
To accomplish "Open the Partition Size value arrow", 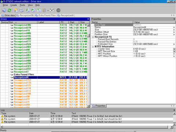I will click(174, 34).
